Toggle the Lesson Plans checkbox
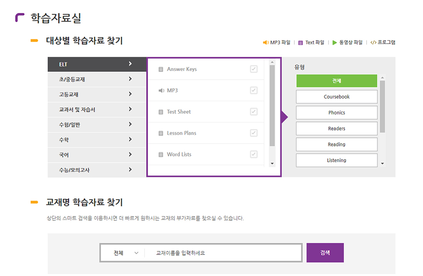The width and height of the screenshot is (423, 276). pyautogui.click(x=254, y=133)
